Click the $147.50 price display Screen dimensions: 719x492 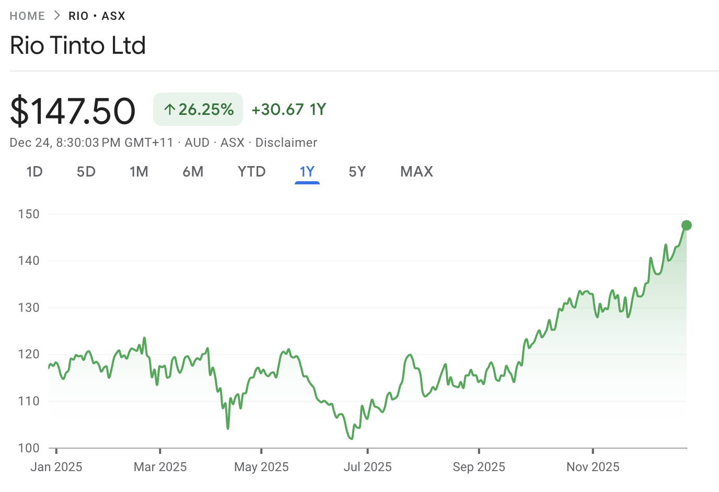73,110
